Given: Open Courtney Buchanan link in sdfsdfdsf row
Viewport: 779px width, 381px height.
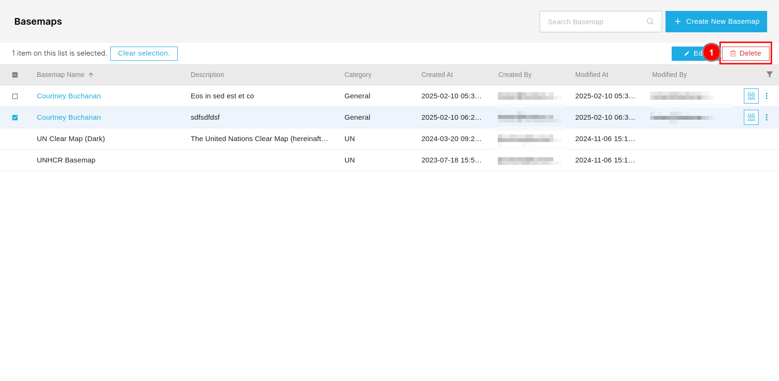Looking at the screenshot, I should [69, 117].
